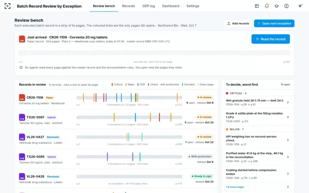Screen dimensions: 309x193
Task: Open the purple tick on CR26-1108 strip
Action: point(106,98)
